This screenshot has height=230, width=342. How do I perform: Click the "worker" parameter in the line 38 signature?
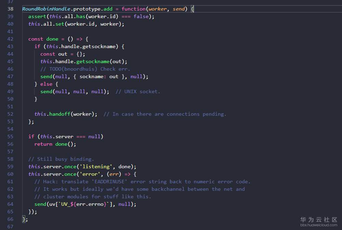(157, 9)
